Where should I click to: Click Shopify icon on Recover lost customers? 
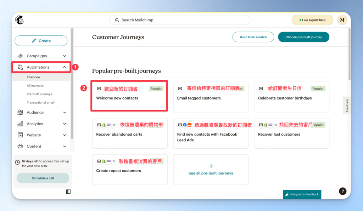pos(266,125)
